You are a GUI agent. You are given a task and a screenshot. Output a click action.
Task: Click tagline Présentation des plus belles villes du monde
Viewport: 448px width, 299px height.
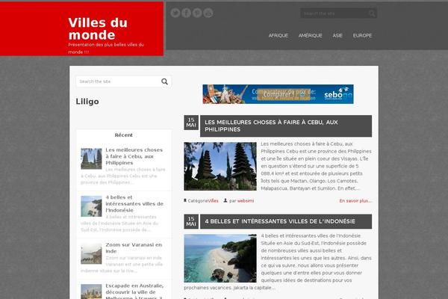106,49
